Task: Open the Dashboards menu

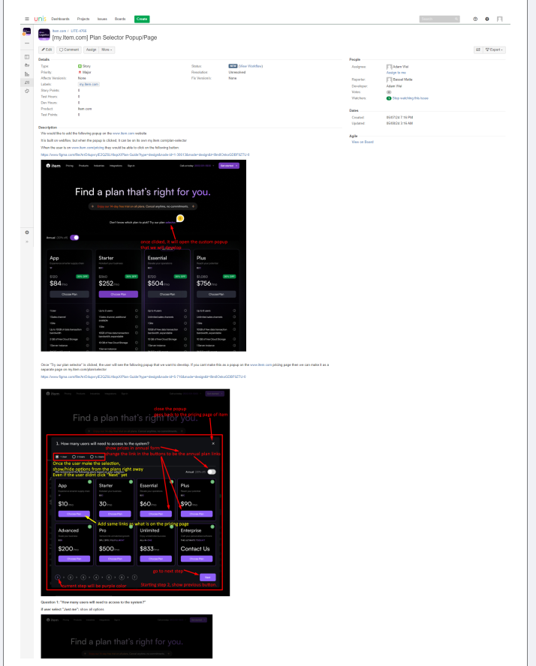Action: 60,18
